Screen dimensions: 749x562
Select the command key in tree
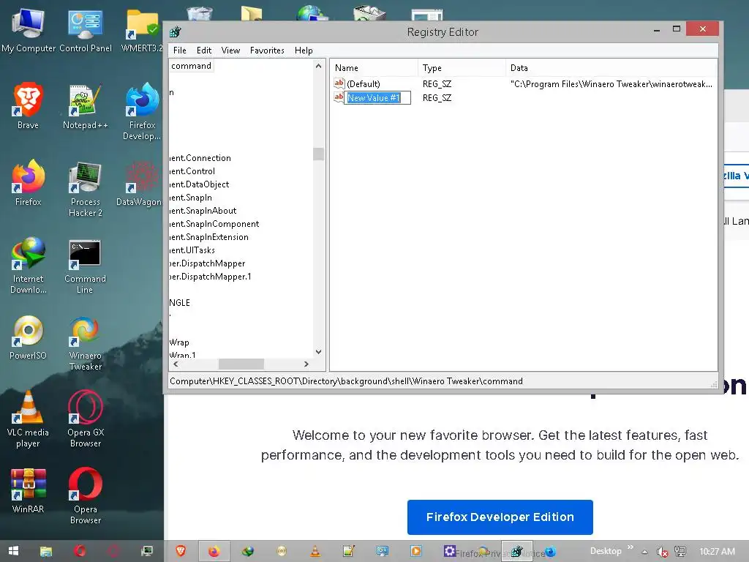coord(191,66)
